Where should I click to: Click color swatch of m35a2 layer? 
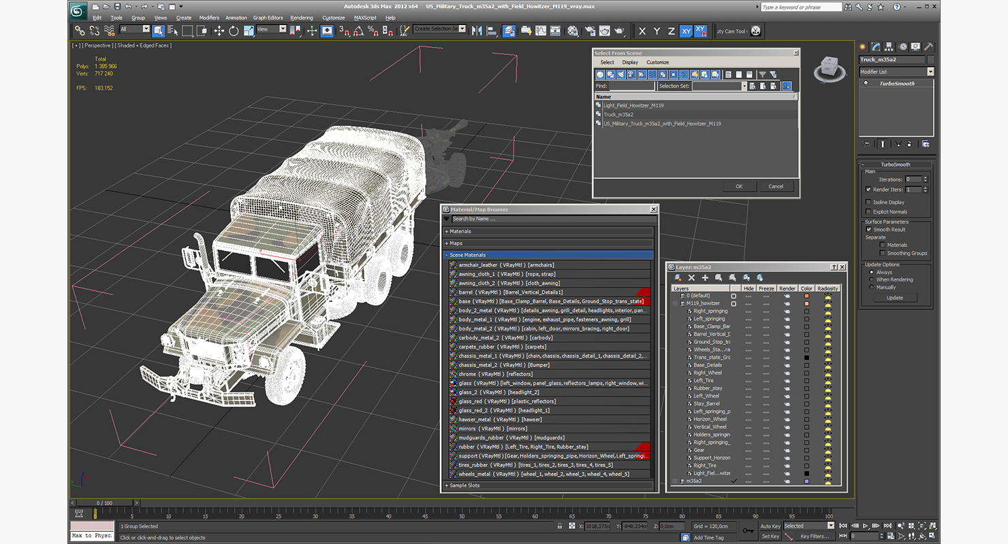click(x=806, y=481)
